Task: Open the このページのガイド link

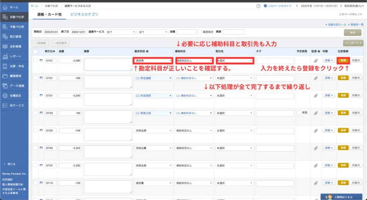Action: tap(278, 6)
